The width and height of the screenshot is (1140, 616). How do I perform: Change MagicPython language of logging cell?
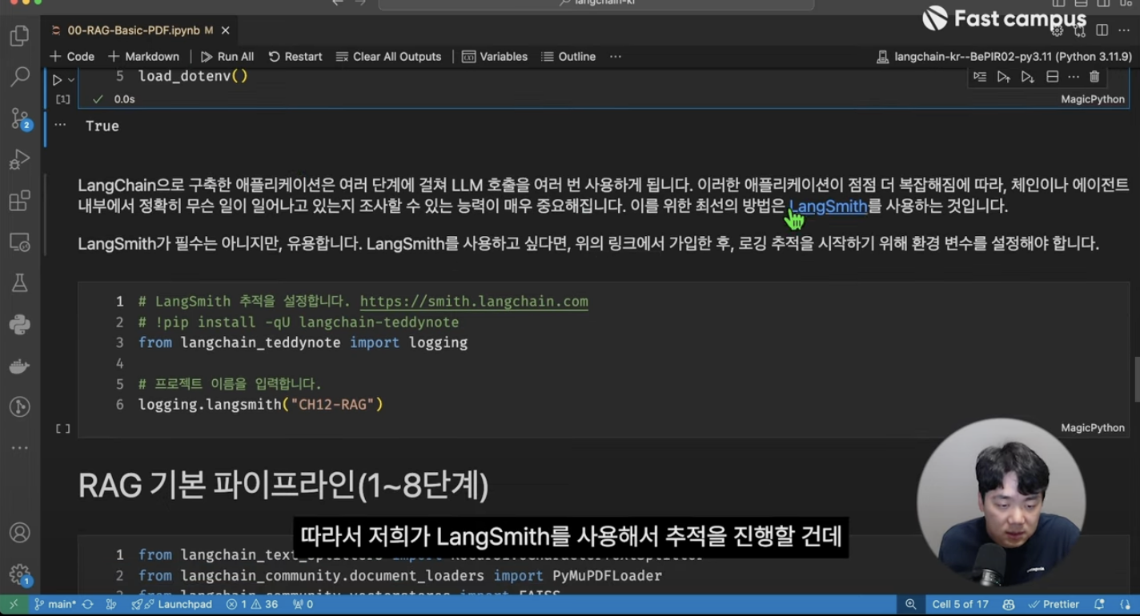1093,428
